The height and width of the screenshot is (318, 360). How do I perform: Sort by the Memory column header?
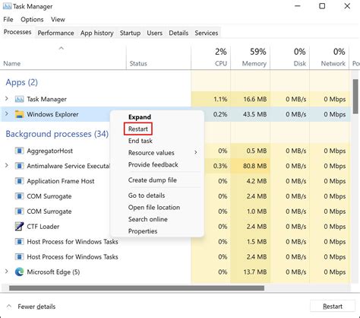pyautogui.click(x=254, y=63)
